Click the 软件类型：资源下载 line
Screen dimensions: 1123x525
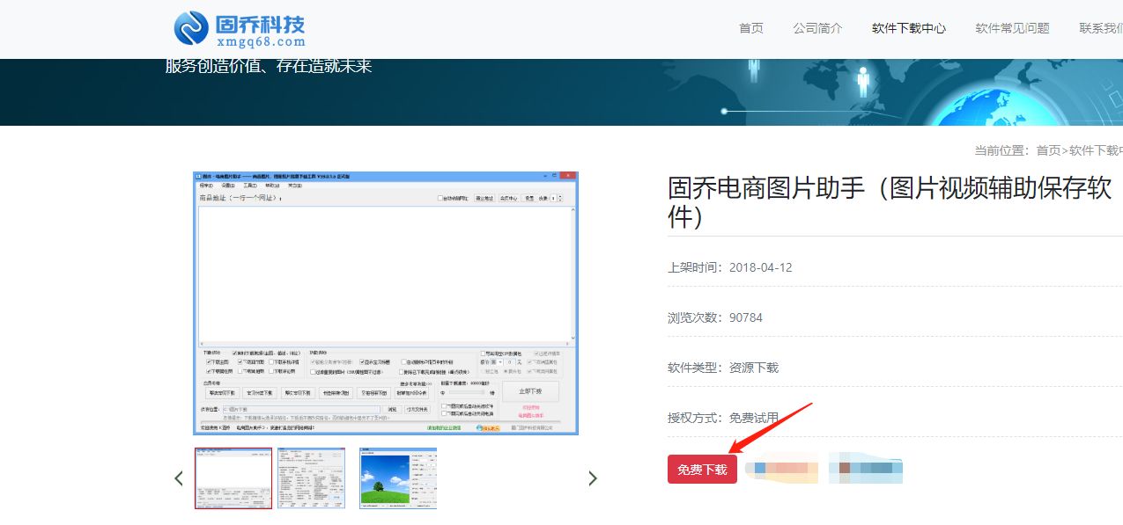[x=723, y=368]
